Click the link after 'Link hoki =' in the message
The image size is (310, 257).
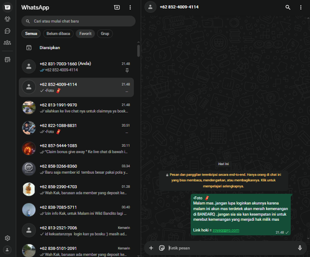tap(226, 230)
